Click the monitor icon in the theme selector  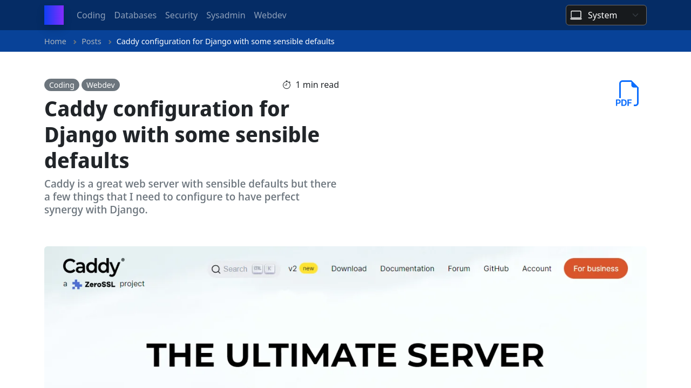577,15
